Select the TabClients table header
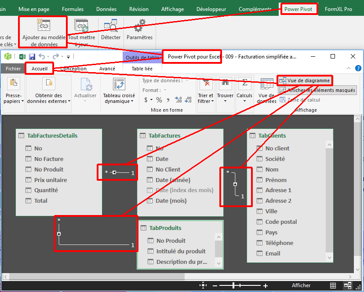The height and width of the screenshot is (292, 364). tap(272, 135)
